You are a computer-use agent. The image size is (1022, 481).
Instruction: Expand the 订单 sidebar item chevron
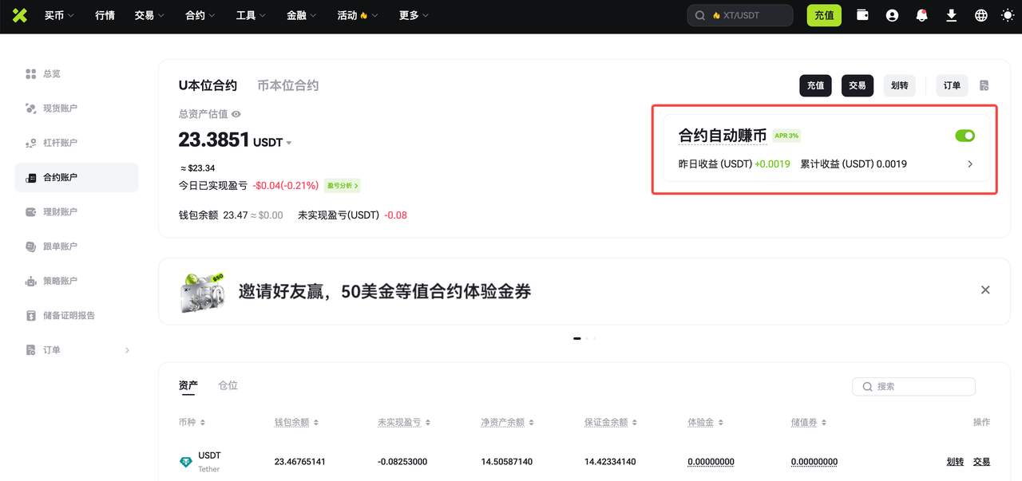tap(127, 350)
